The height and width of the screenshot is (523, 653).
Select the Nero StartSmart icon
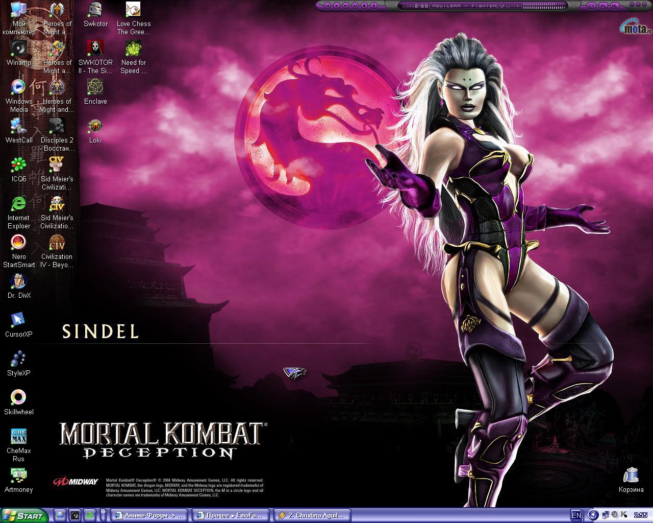pyautogui.click(x=19, y=251)
